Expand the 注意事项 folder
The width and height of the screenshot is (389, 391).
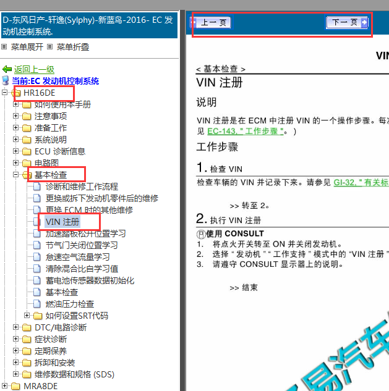[x=15, y=116]
